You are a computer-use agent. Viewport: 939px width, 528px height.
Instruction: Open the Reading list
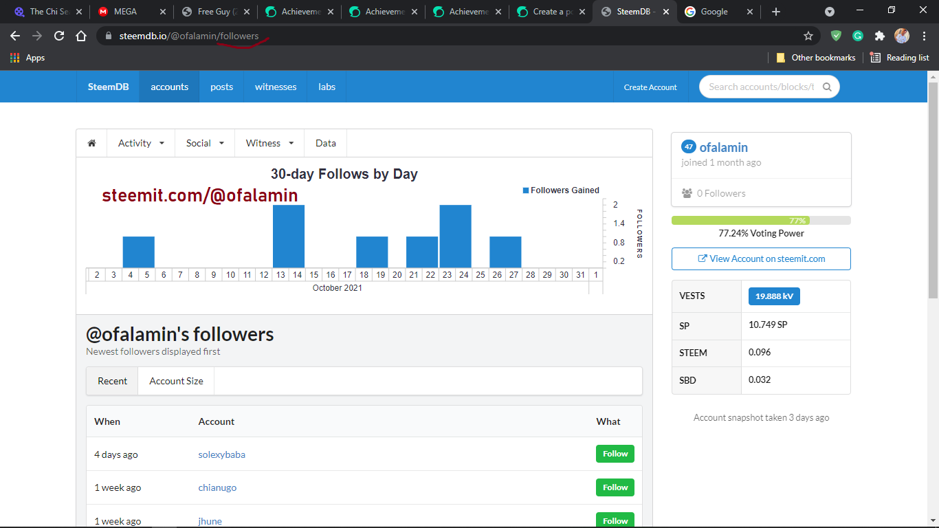point(899,58)
